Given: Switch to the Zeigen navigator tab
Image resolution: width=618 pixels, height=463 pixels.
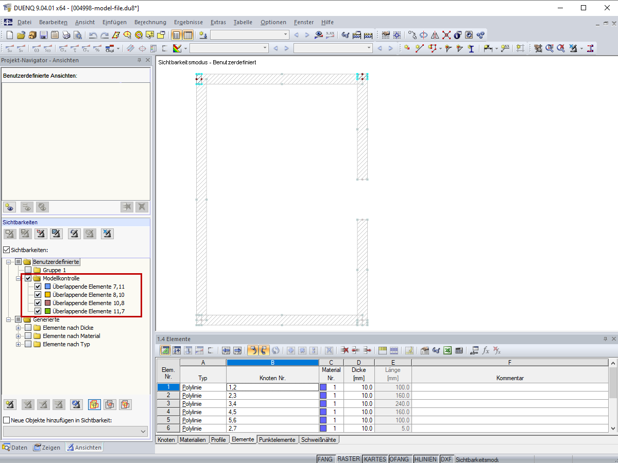Looking at the screenshot, I should (x=47, y=448).
